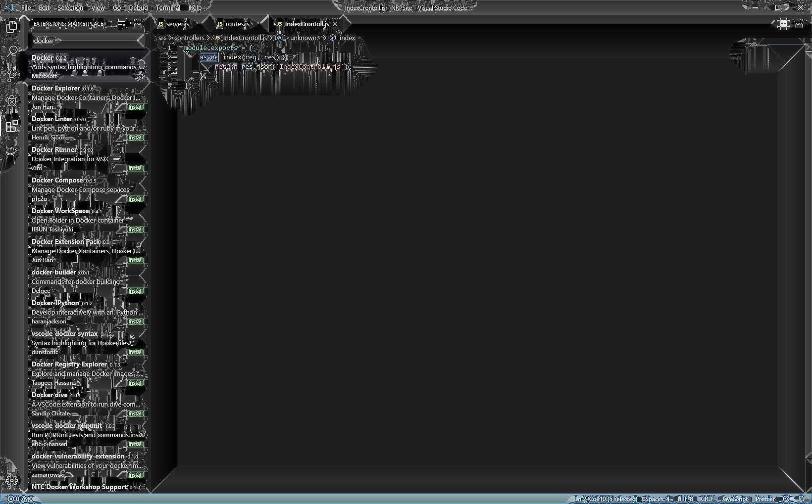Screen dimensions: 812x504
Task: Open the Explorer view in activity bar
Action: [11, 26]
